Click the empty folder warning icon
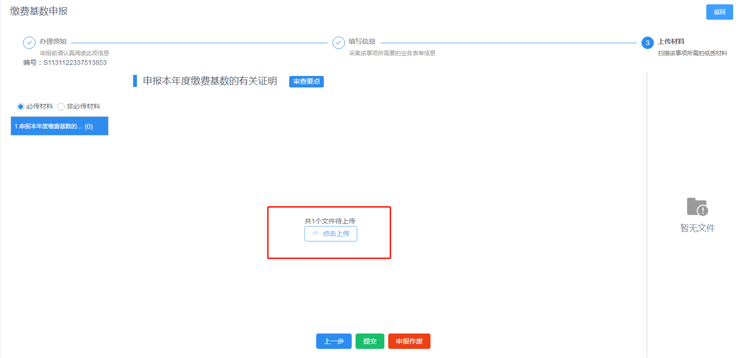The width and height of the screenshot is (750, 358). pyautogui.click(x=697, y=207)
